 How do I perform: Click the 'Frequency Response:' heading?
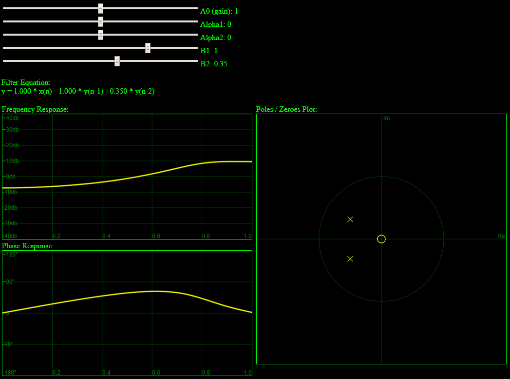point(35,109)
